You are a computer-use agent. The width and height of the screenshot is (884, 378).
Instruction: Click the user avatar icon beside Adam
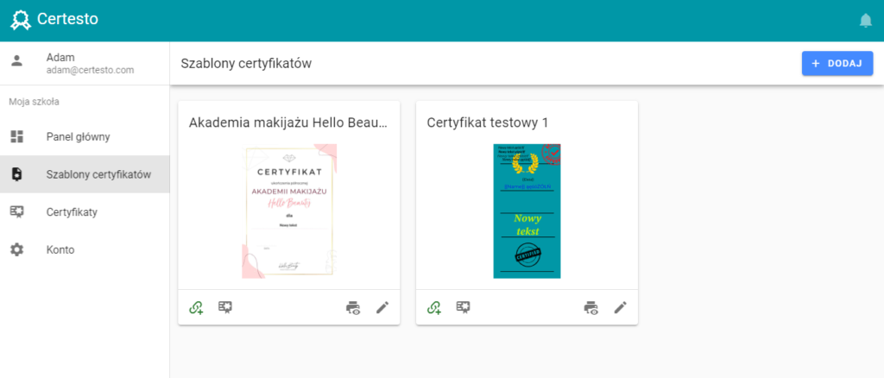pyautogui.click(x=17, y=60)
